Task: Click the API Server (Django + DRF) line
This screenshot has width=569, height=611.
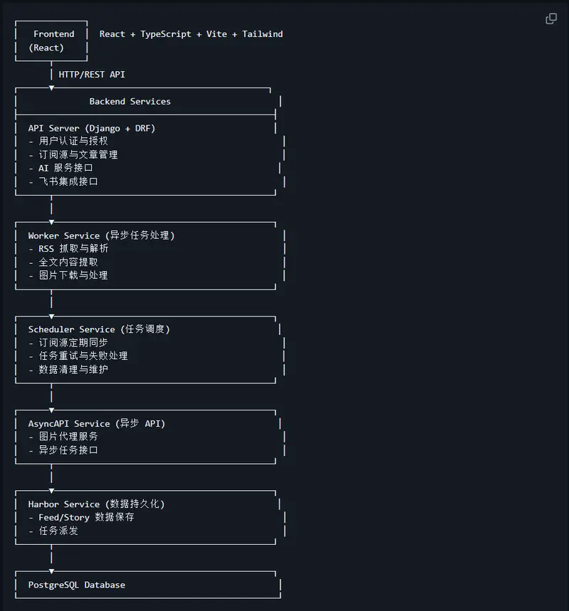Action: point(92,128)
